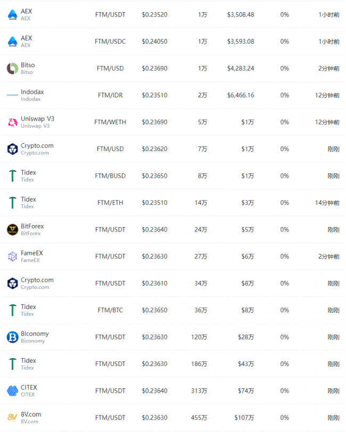Open the Tidex FTM/BUSD row logo
The image size is (346, 432).
coord(12,176)
